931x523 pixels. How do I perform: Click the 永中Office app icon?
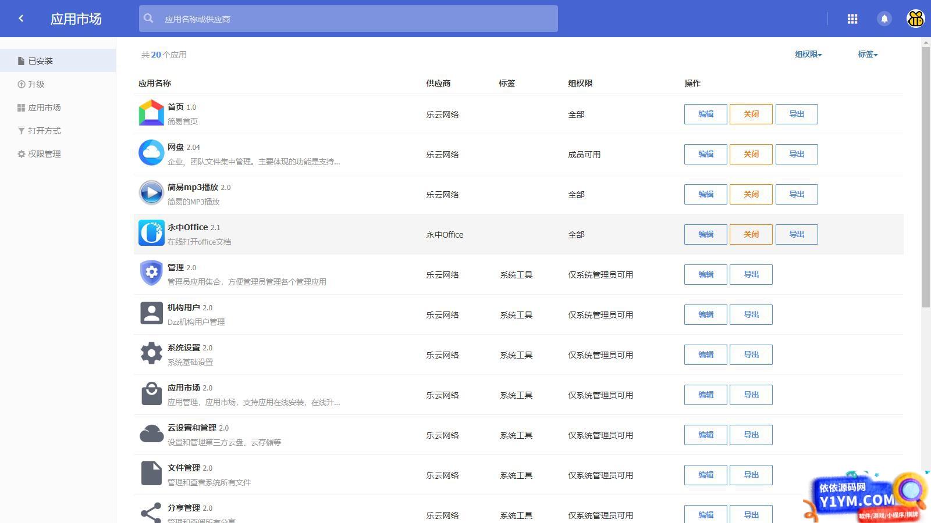(x=151, y=233)
